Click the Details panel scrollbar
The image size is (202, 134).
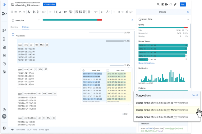tap(191, 56)
